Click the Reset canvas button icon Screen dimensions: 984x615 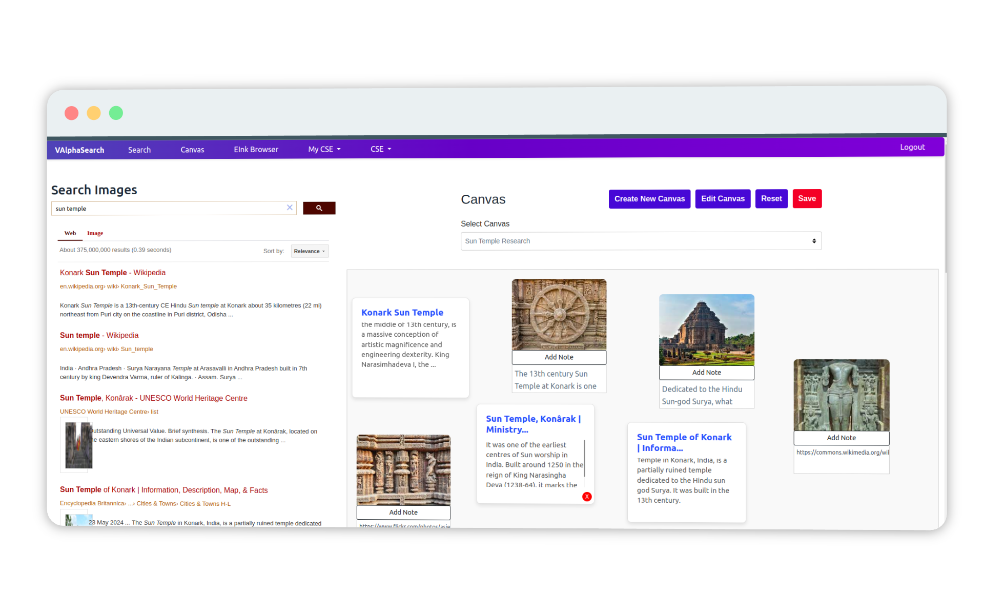pos(771,198)
